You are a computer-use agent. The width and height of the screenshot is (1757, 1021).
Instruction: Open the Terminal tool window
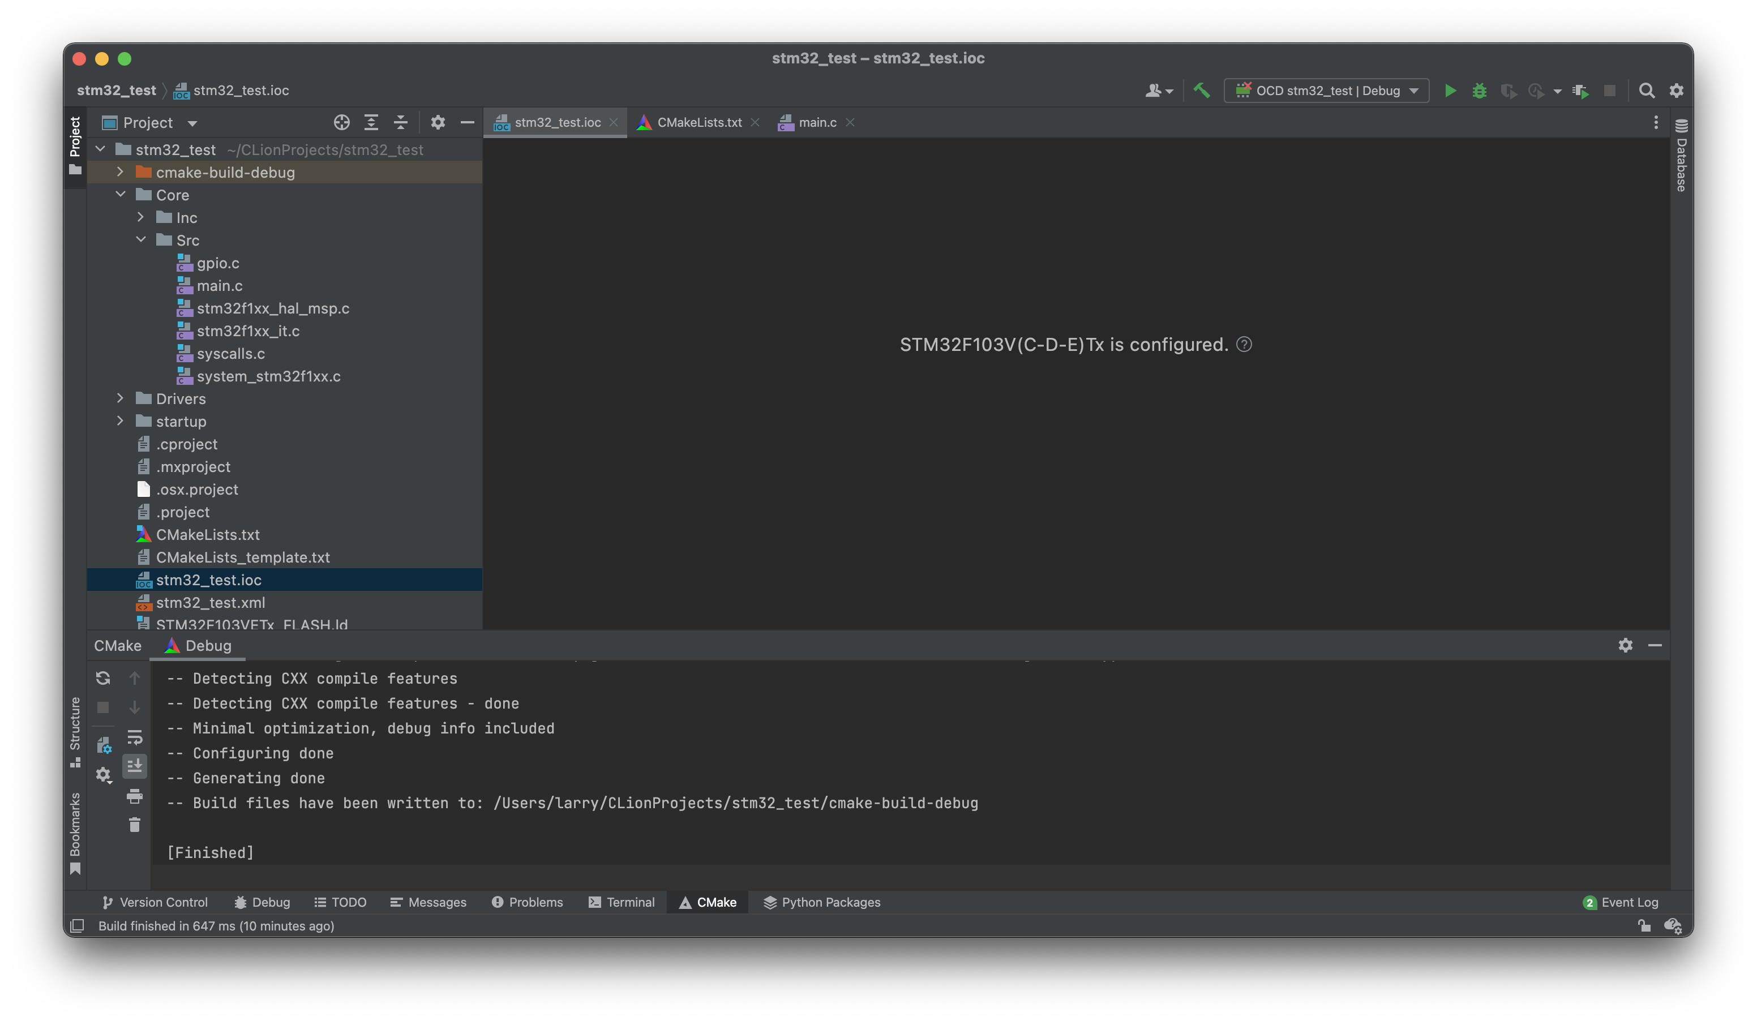tap(621, 902)
